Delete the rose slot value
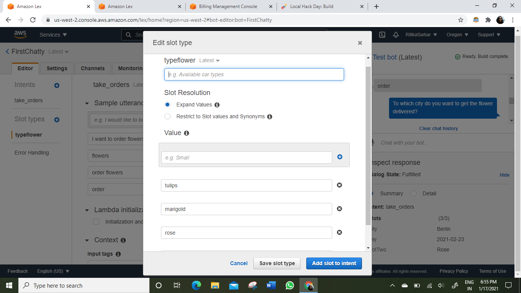Viewport: 521px width, 293px height. [x=339, y=232]
